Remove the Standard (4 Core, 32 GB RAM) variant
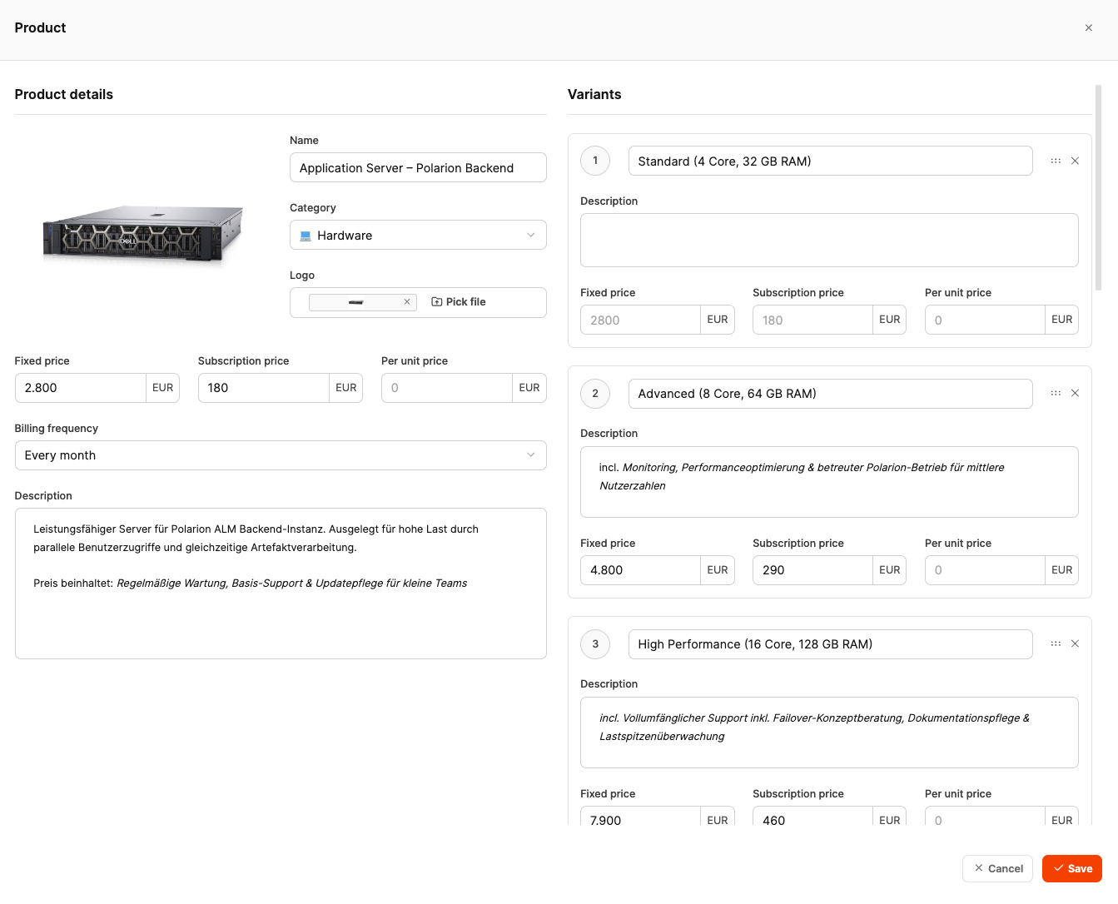Viewport: 1118px width, 904px height. point(1075,161)
